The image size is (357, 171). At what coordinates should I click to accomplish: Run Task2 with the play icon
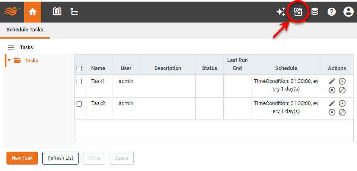tap(342, 103)
